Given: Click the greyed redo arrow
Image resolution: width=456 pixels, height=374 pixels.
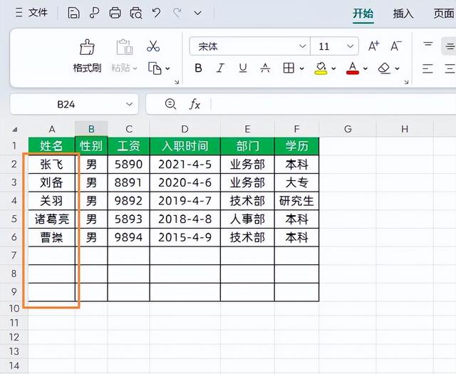Looking at the screenshot, I should [x=177, y=13].
